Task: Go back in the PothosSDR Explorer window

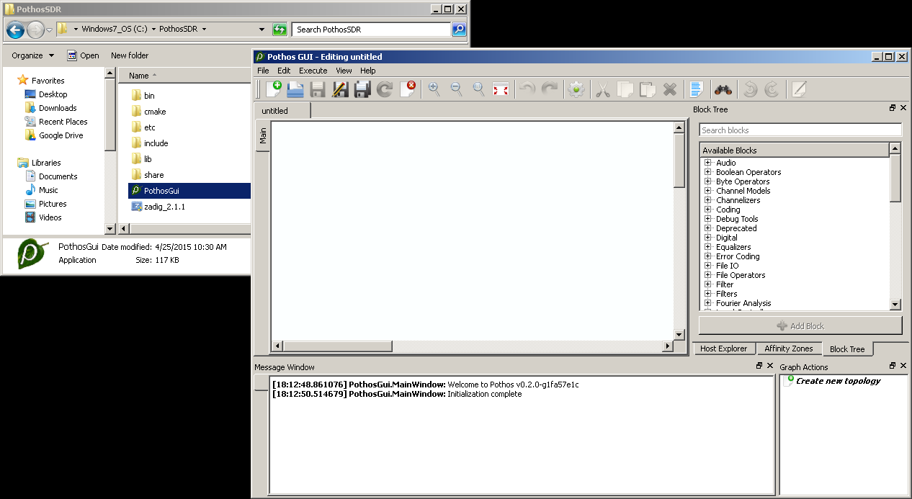Action: pos(15,30)
